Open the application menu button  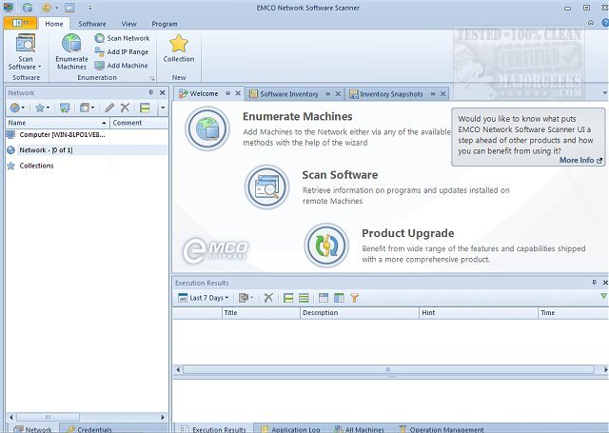(20, 23)
